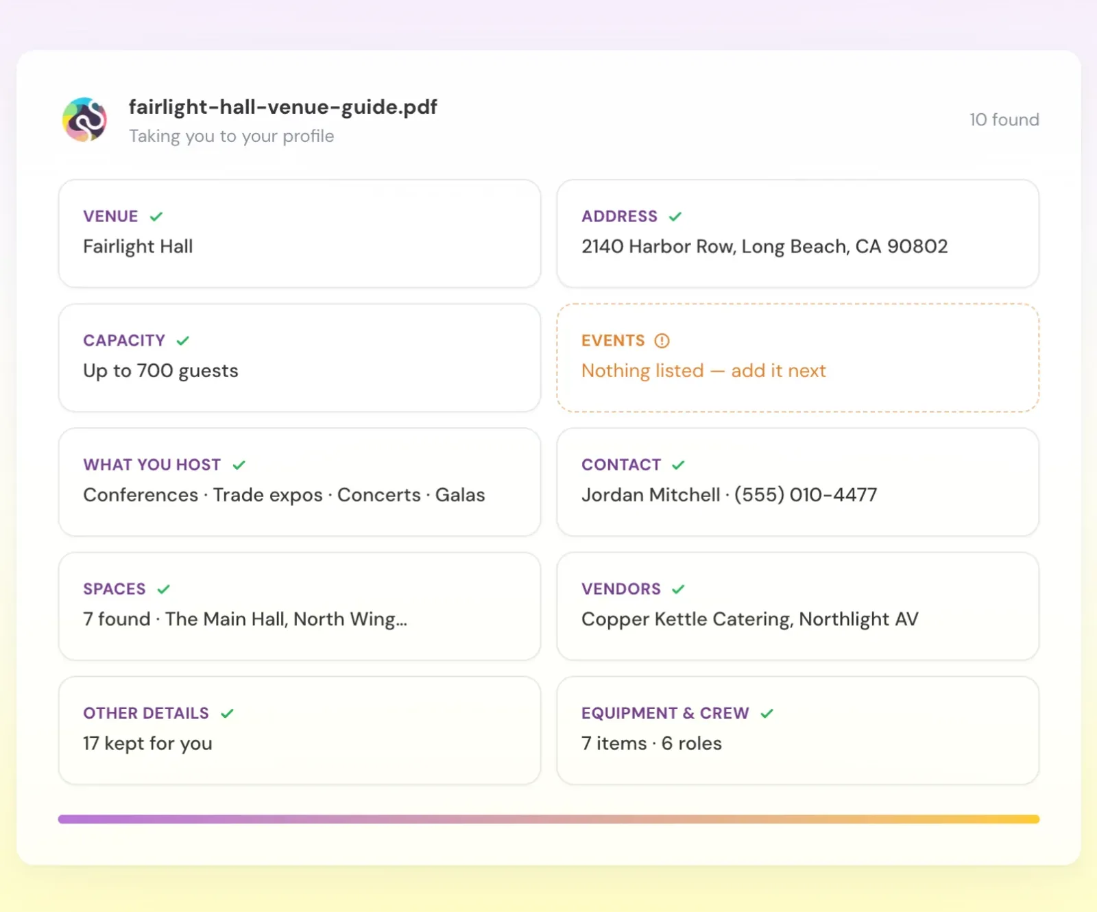Click the CONTACT label heading

tap(621, 465)
